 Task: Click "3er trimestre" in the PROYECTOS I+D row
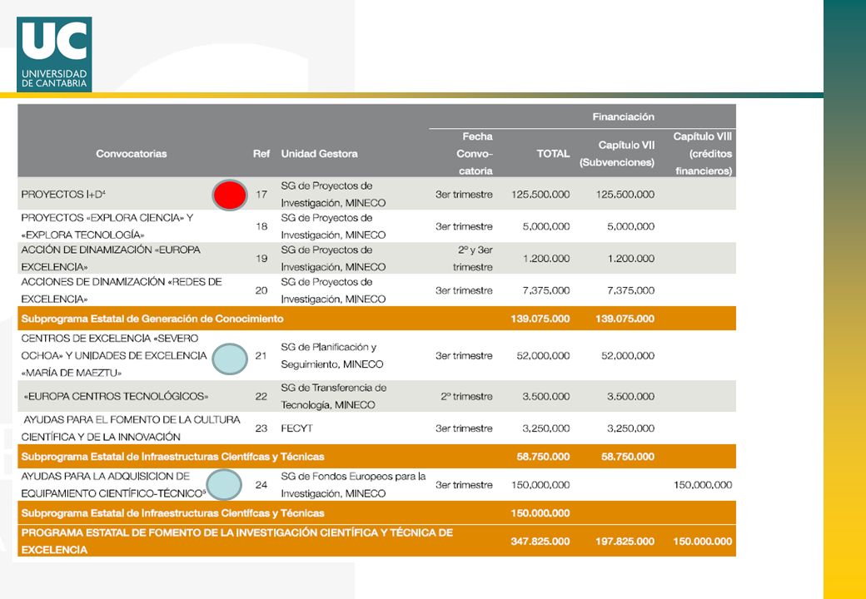(x=464, y=194)
